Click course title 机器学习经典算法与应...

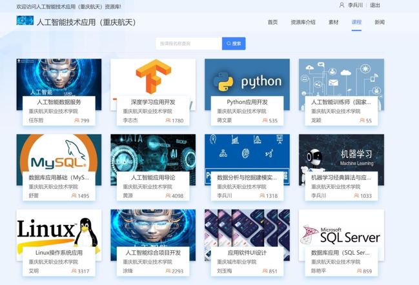point(341,177)
